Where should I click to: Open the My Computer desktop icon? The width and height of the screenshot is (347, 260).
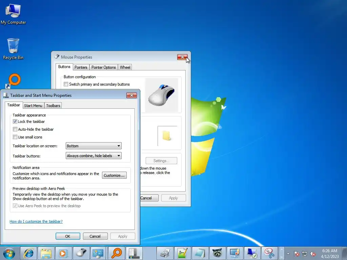13,14
